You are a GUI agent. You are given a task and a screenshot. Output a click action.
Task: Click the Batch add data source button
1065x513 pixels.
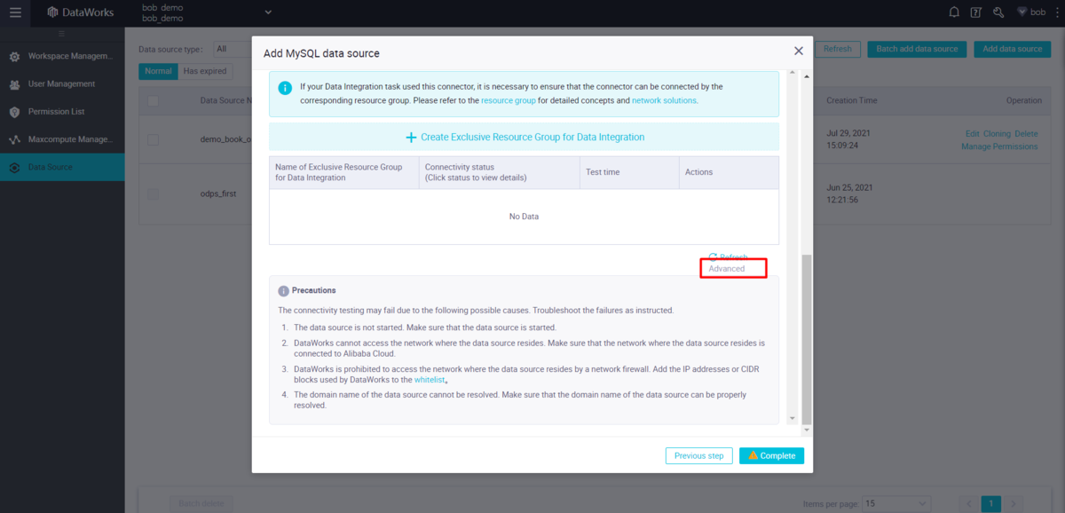pos(917,50)
